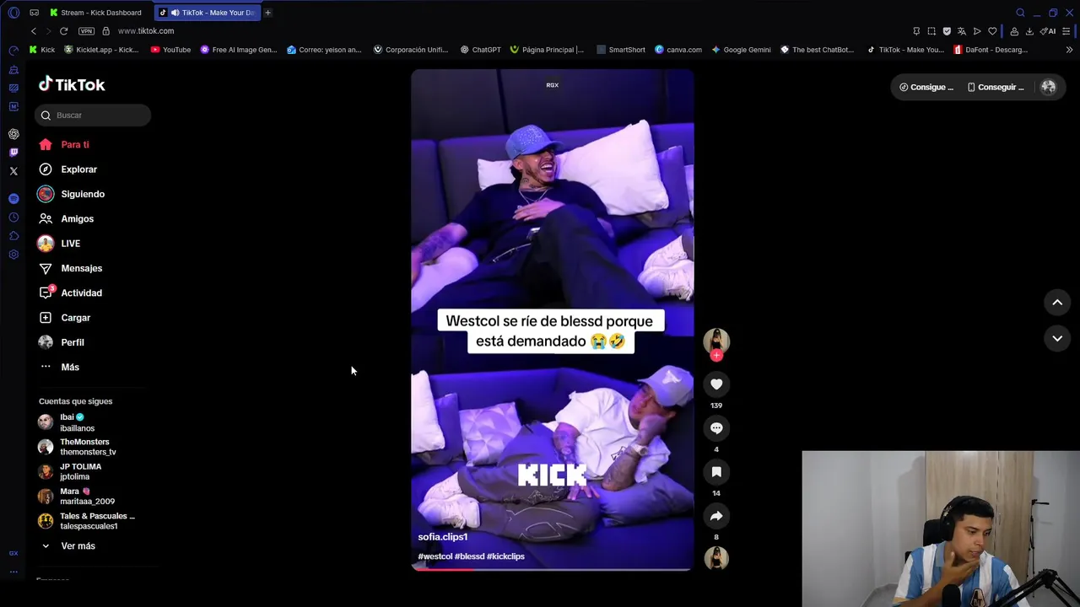This screenshot has width=1080, height=607.
Task: Click the TikTok logo
Action: pos(72,84)
